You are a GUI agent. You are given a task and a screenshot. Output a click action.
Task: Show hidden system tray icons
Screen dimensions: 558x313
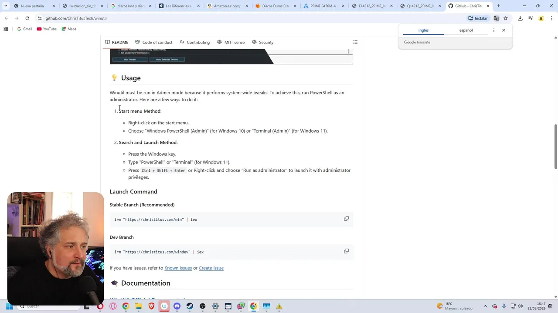point(485,306)
